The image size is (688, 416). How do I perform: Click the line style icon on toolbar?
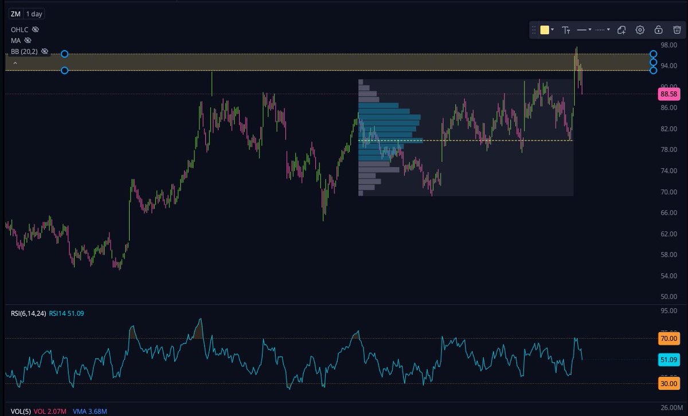[583, 30]
